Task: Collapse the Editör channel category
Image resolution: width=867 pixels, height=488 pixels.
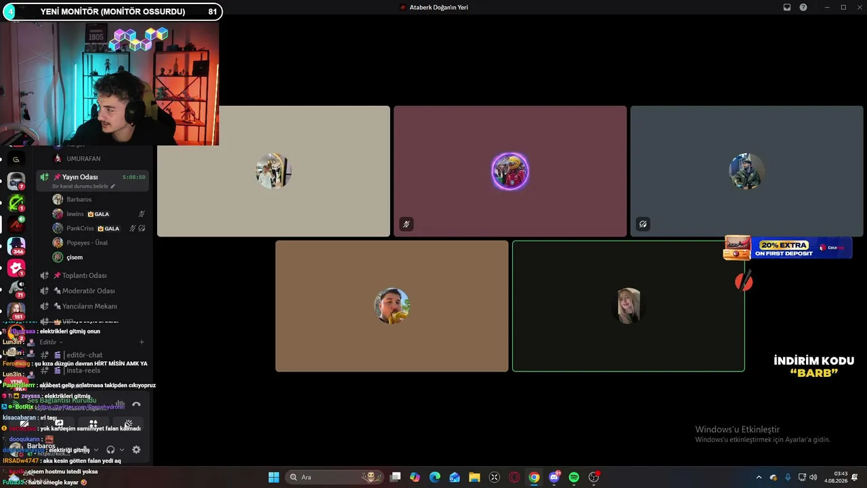Action: pos(51,342)
